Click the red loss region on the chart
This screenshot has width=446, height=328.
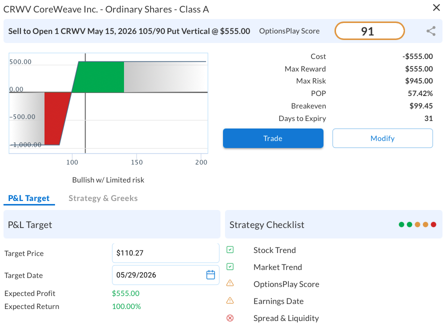pyautogui.click(x=55, y=118)
